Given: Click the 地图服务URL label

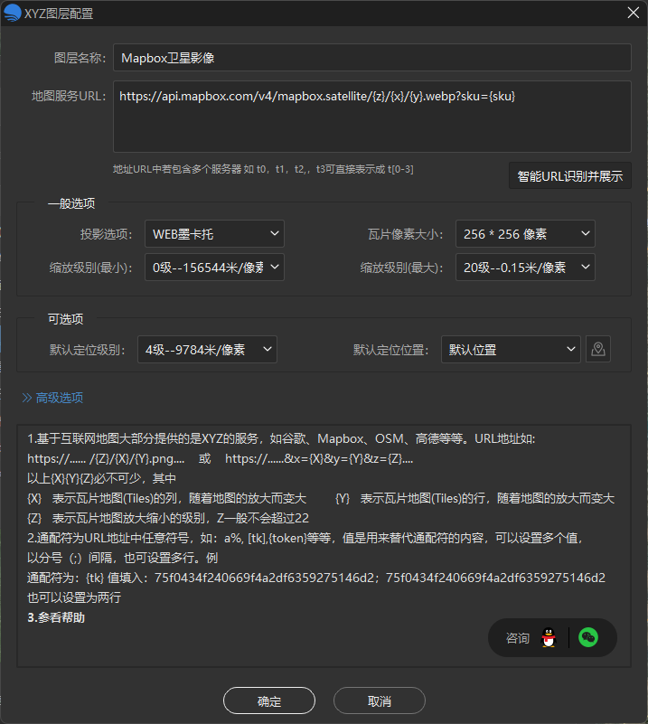Looking at the screenshot, I should 69,96.
